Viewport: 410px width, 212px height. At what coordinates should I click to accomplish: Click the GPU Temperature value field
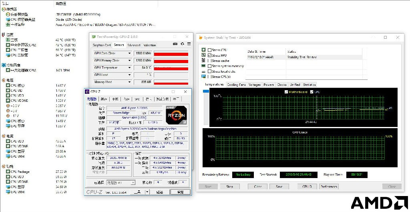[143, 67]
